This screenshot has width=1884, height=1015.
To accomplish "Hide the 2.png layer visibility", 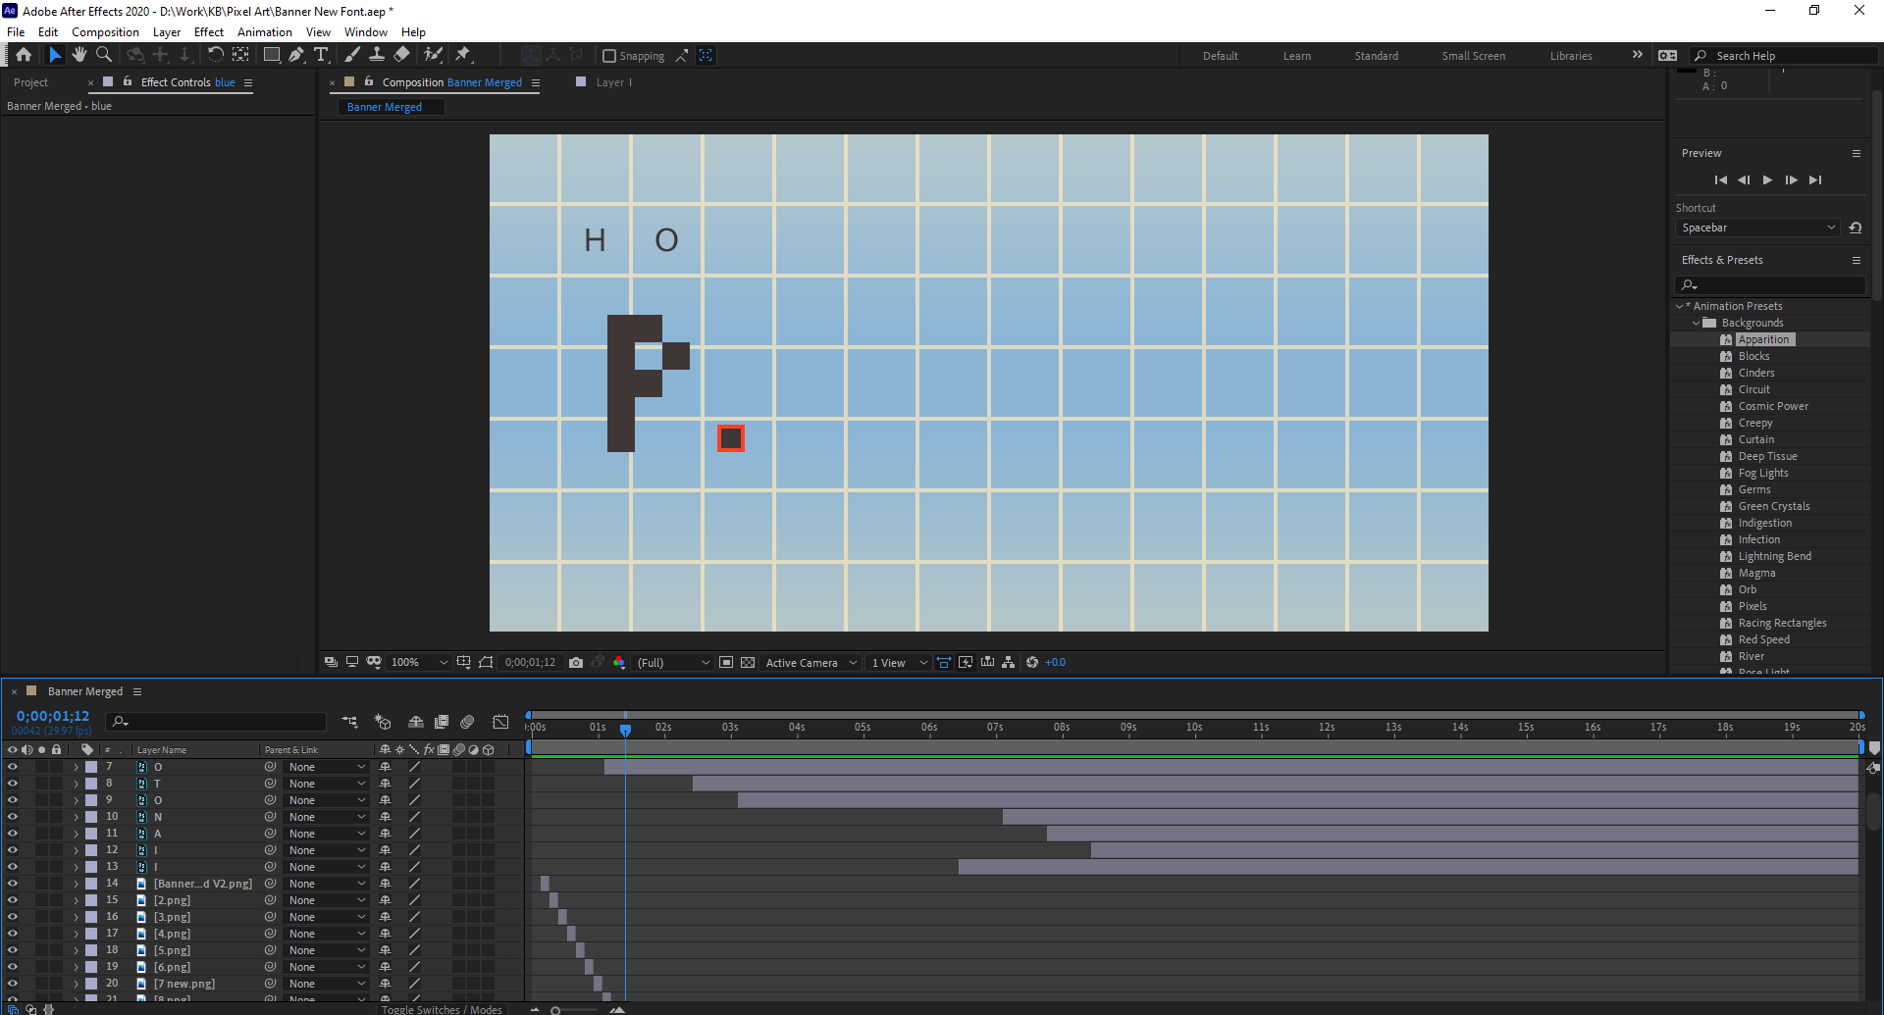I will point(12,900).
